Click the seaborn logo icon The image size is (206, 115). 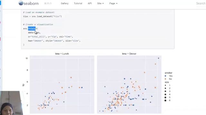pyautogui.click(x=21, y=3)
